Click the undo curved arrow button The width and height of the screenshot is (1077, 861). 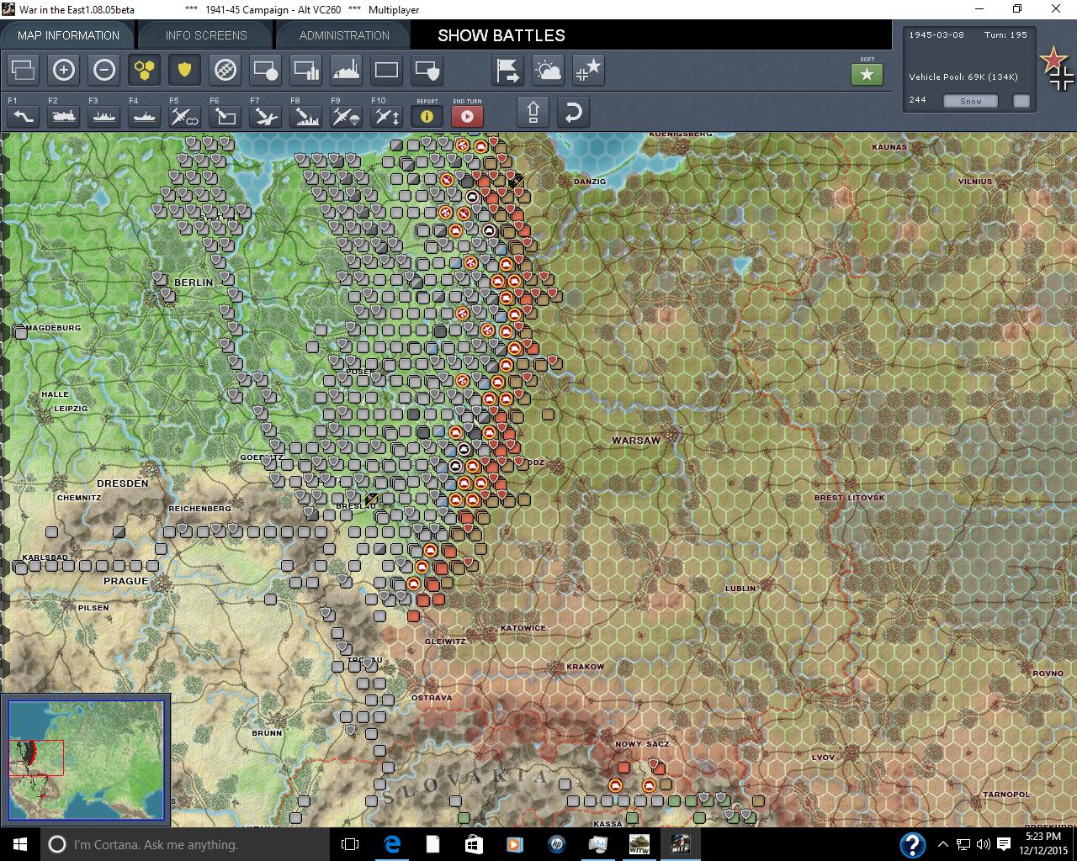pos(573,112)
